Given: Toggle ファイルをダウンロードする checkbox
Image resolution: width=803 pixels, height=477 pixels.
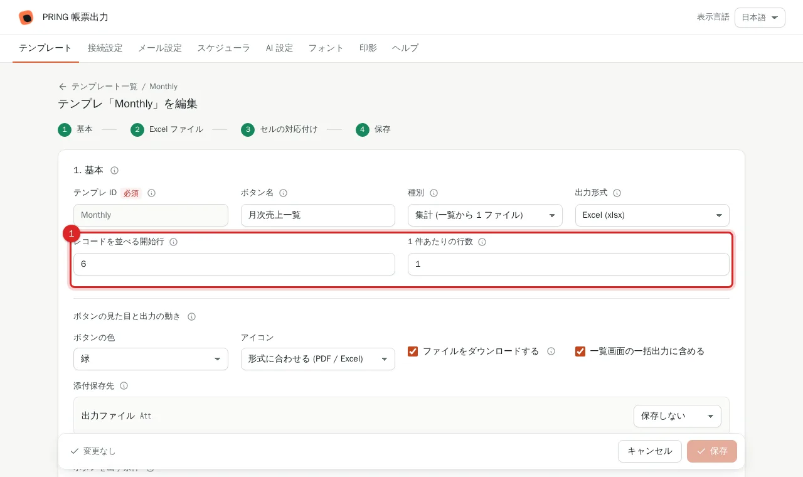Looking at the screenshot, I should (x=413, y=351).
